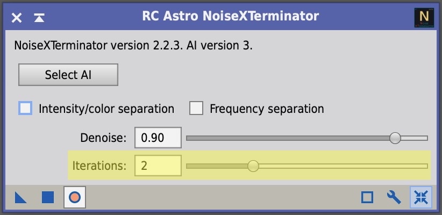Click the Denoise slider track left of its handle
The width and height of the screenshot is (442, 215).
[x=288, y=138]
